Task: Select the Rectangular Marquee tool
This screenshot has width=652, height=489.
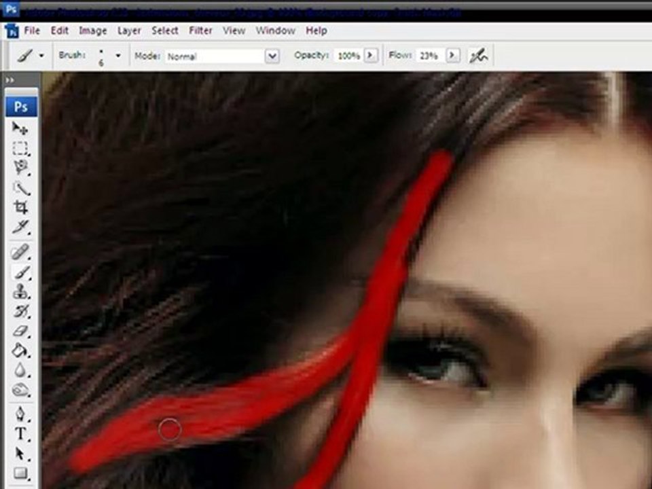Action: tap(20, 149)
